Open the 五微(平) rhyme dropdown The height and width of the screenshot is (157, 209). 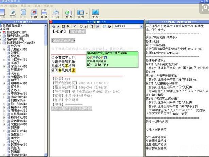141,26
